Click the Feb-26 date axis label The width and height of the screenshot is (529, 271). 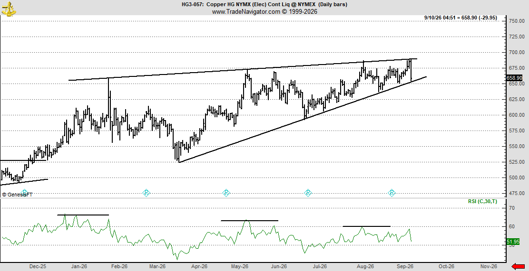point(119,266)
